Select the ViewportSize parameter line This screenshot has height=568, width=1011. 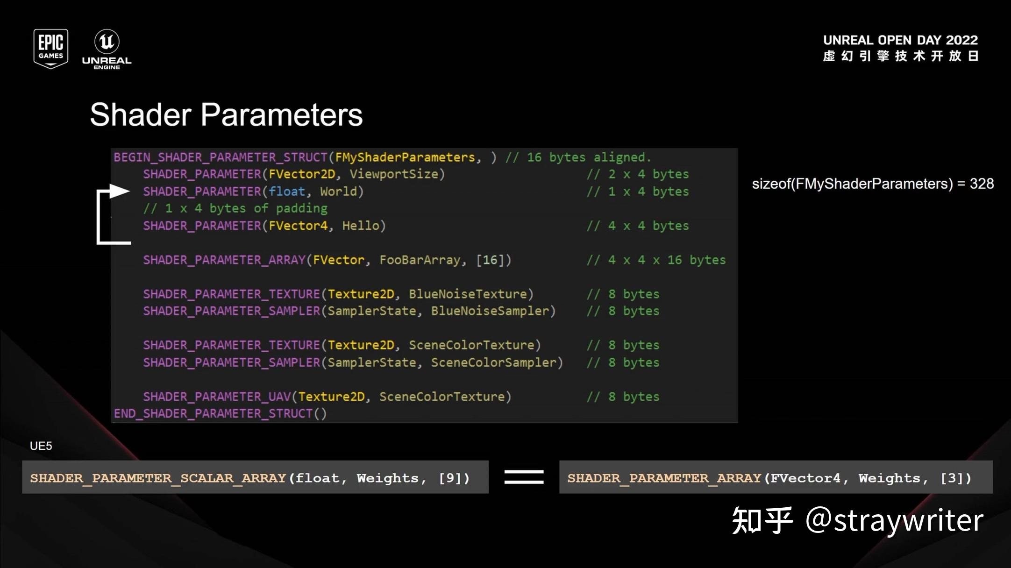pos(294,174)
